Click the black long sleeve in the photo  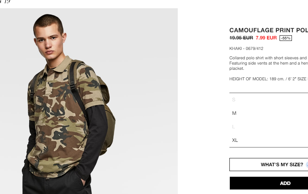tap(96, 138)
